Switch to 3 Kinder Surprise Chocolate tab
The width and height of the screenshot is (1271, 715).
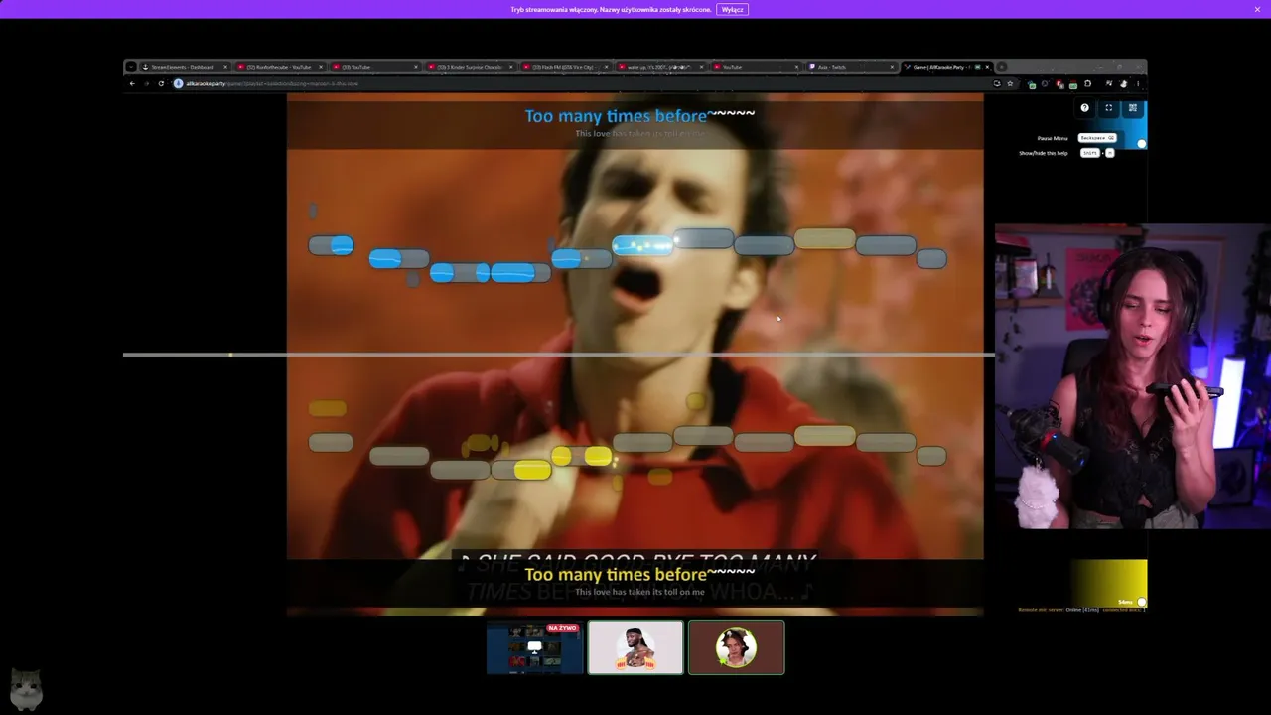tap(472, 67)
